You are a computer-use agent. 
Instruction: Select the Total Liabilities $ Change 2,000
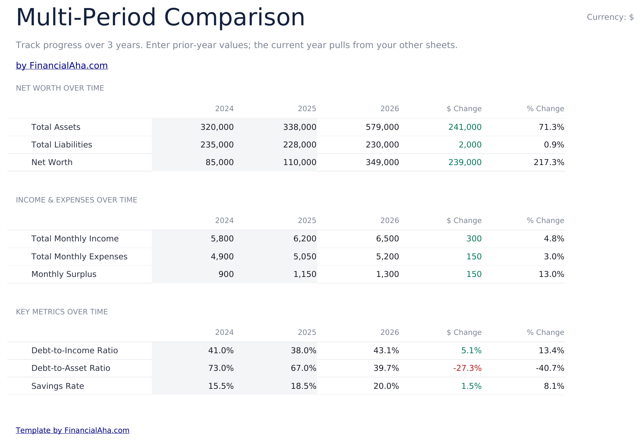tap(470, 145)
